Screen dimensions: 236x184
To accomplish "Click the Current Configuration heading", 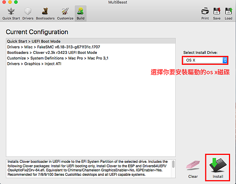I will tap(37, 32).
